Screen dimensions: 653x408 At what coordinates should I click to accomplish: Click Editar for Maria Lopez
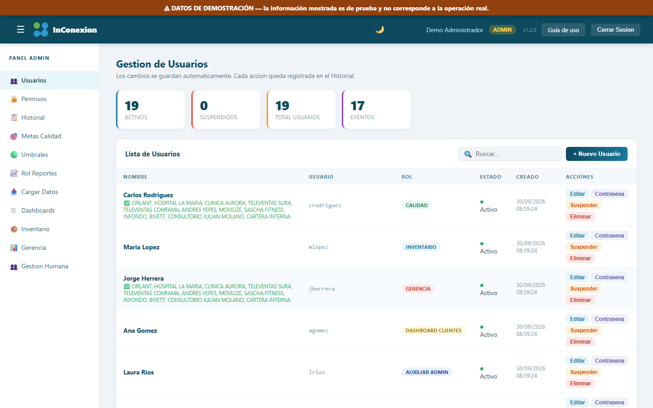(x=577, y=236)
